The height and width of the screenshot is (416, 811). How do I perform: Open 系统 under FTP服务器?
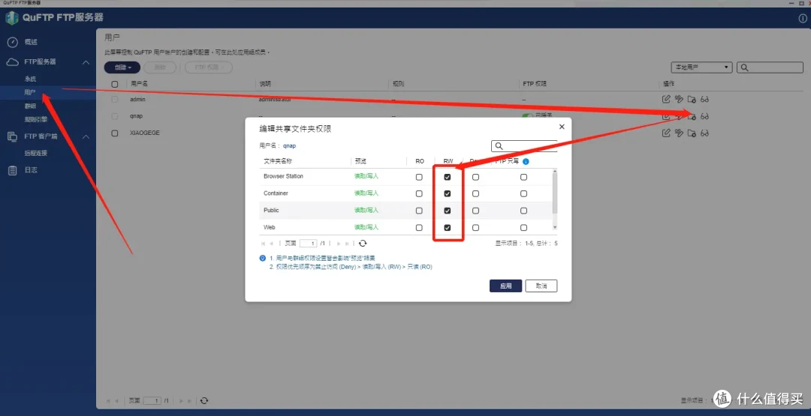pyautogui.click(x=30, y=79)
